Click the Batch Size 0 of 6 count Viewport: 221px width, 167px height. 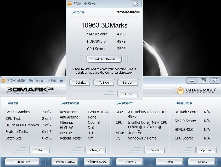pos(47,138)
